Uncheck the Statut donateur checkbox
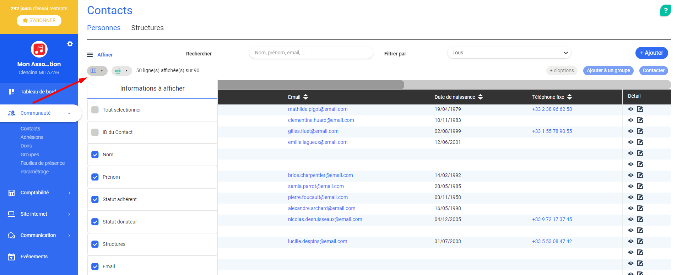677x275 pixels. point(95,222)
